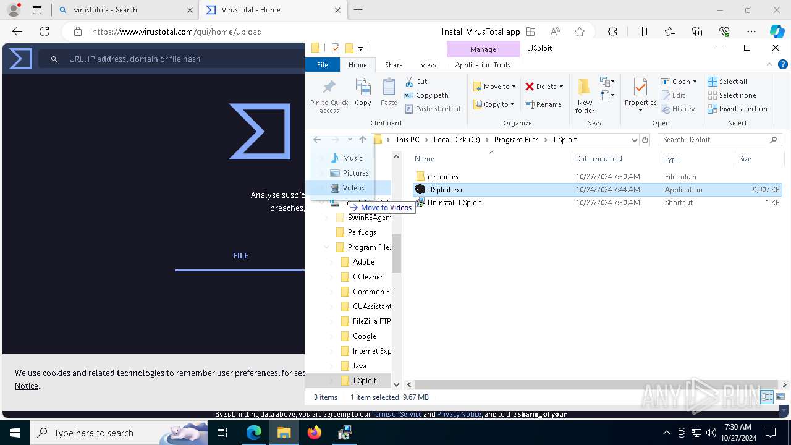Click VirusTotal logo in header
This screenshot has height=445, width=791.
[x=20, y=59]
